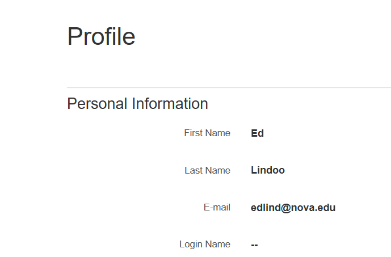Click the word "Login" in Login Name label

(x=191, y=245)
